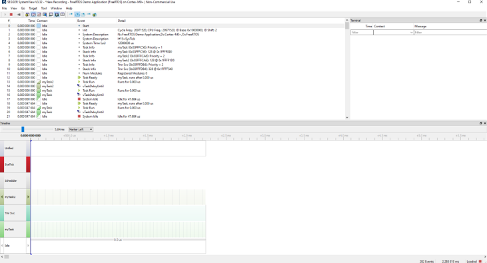Viewport: 487px width, 263px height.
Task: Float the Terminal panel using its undock icon
Action: 481,21
